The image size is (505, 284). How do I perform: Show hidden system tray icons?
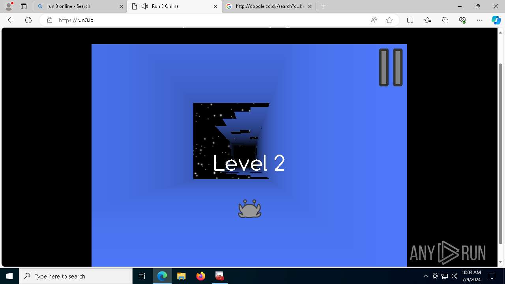pyautogui.click(x=425, y=276)
